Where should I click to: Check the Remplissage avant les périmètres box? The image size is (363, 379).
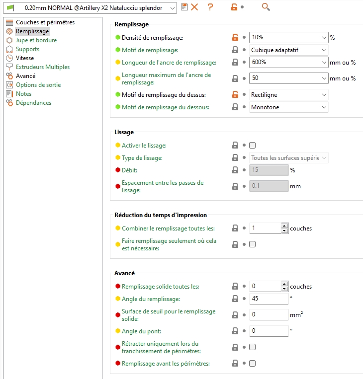(x=253, y=364)
